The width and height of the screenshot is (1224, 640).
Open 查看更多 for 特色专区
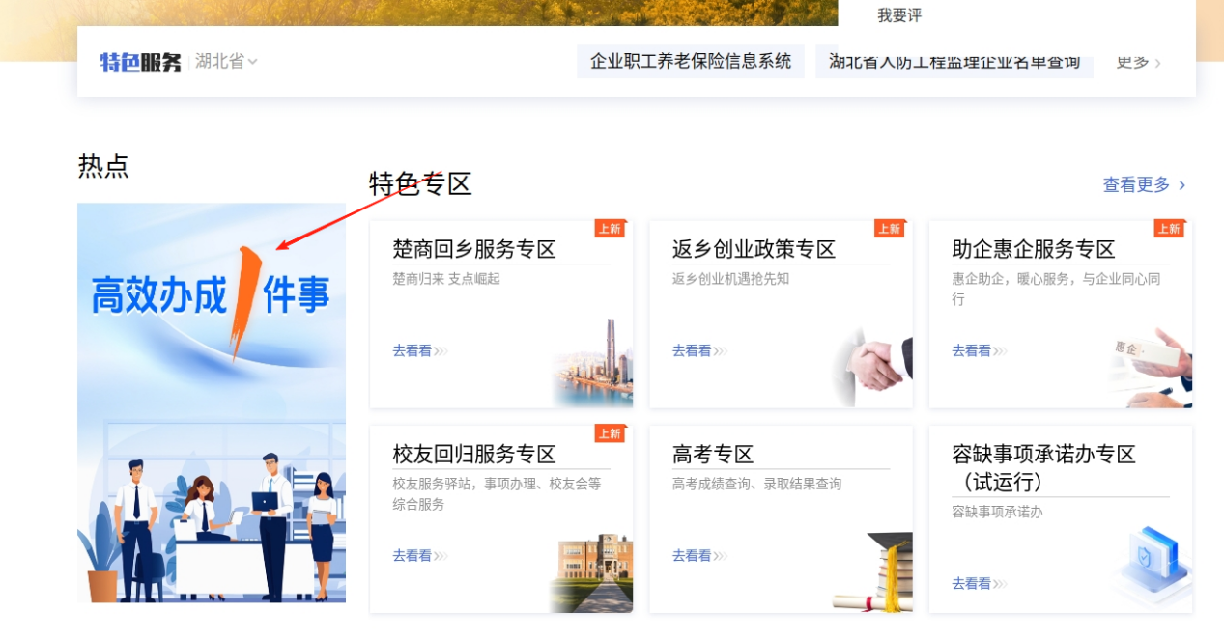coord(1144,184)
